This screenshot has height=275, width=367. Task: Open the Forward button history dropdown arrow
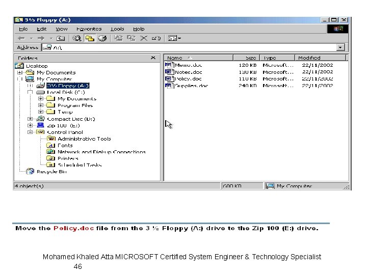51,38
